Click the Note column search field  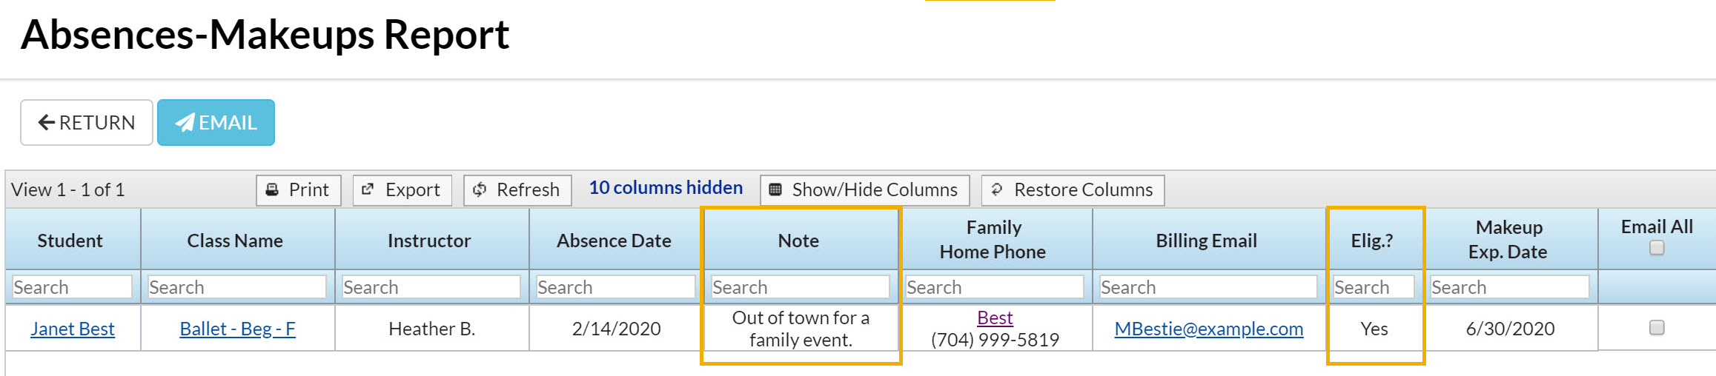[800, 287]
